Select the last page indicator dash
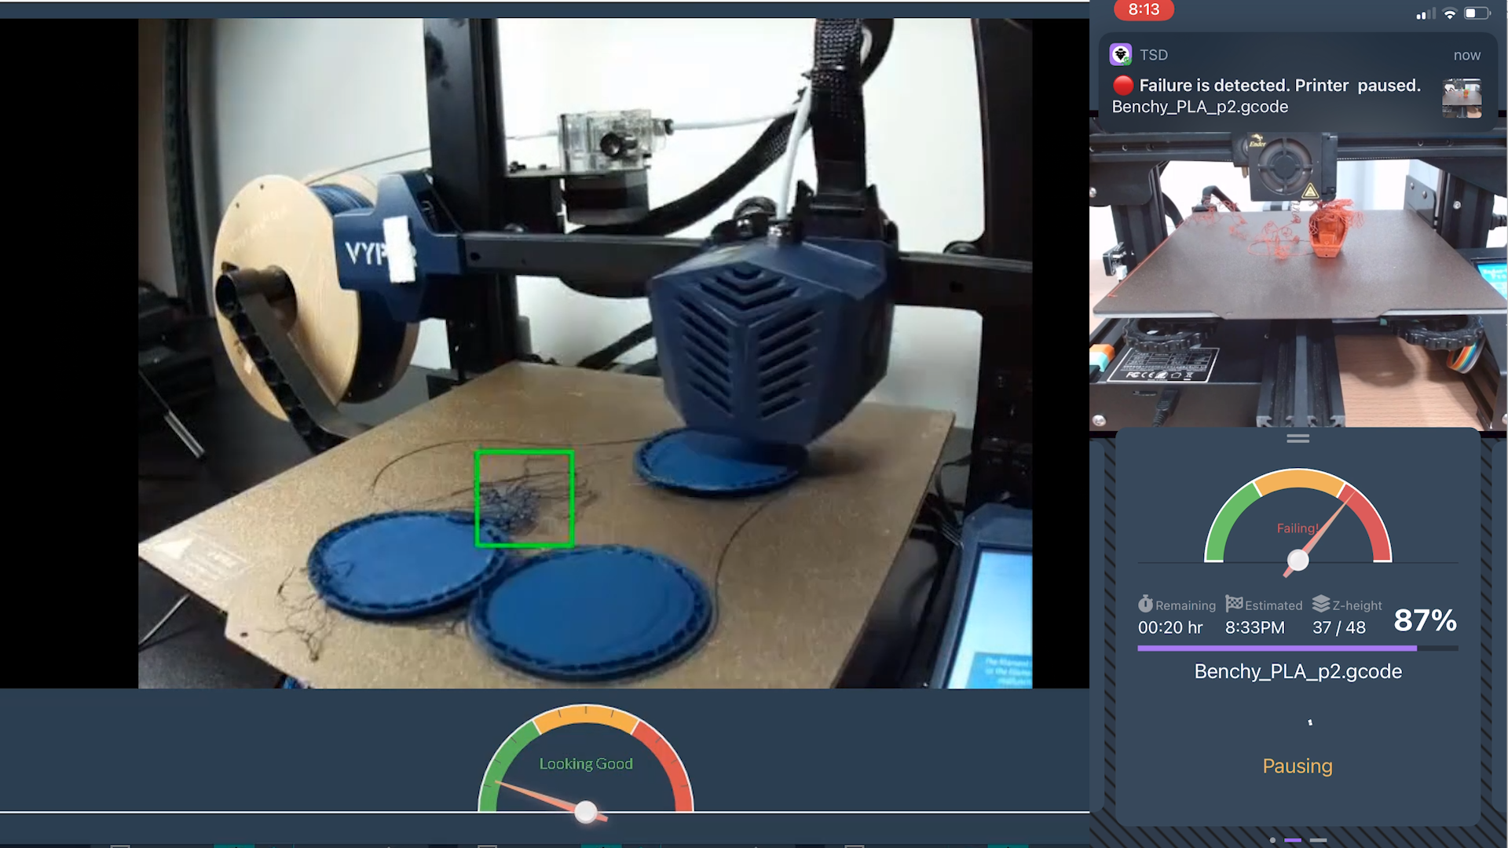The image size is (1508, 848). (x=1319, y=840)
